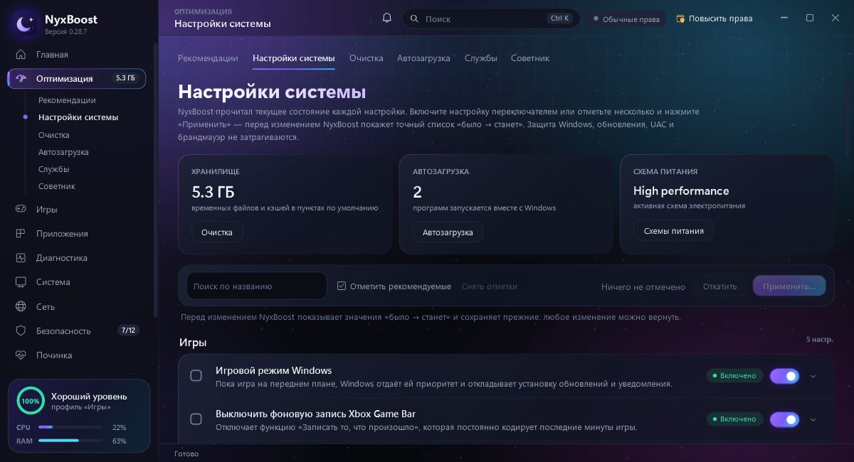
Task: Click Включено badge for Xbox Game Bar row
Action: (735, 419)
